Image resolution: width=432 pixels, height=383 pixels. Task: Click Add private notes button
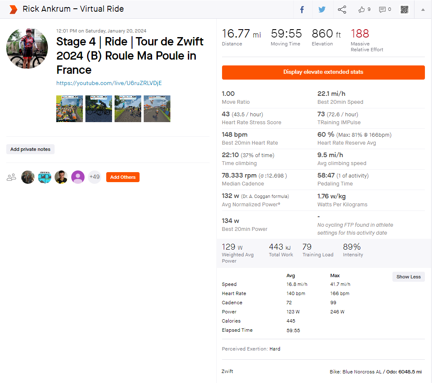[x=30, y=149]
